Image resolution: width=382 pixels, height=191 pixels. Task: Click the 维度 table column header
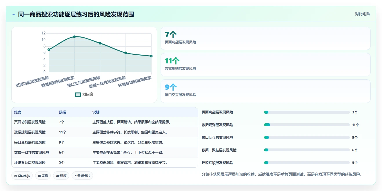click(18, 112)
